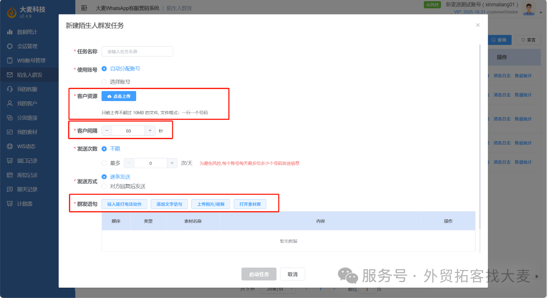Select the 选择账号 radio option

104,81
